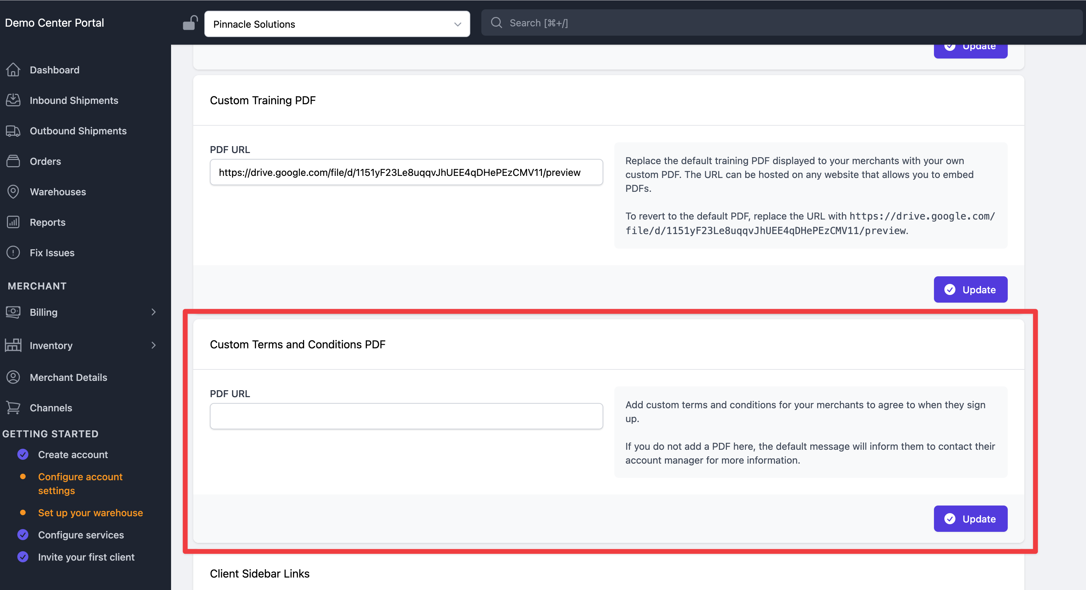Click the Outbound Shipments truck icon
1086x590 pixels.
click(x=13, y=131)
